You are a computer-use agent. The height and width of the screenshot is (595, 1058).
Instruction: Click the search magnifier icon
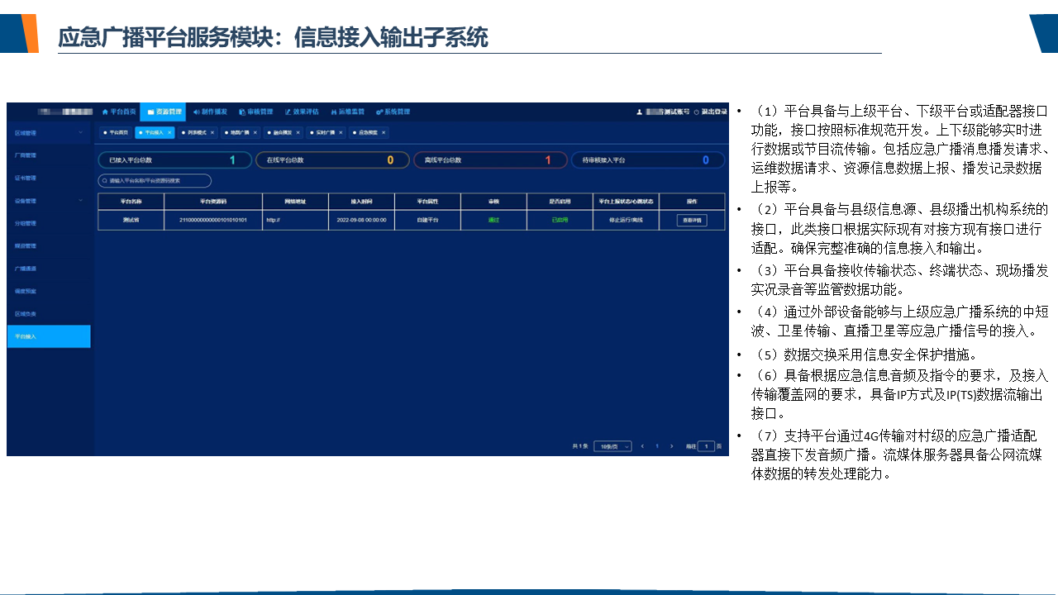(105, 180)
